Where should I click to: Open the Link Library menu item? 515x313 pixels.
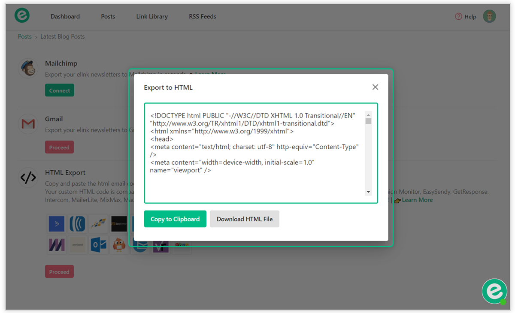[x=152, y=16]
